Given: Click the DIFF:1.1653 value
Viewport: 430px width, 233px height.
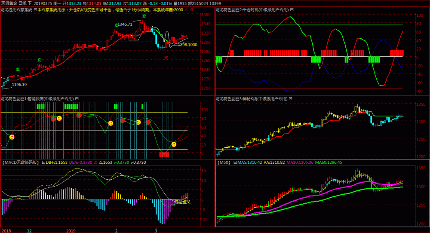Looking at the screenshot, I should 56,162.
